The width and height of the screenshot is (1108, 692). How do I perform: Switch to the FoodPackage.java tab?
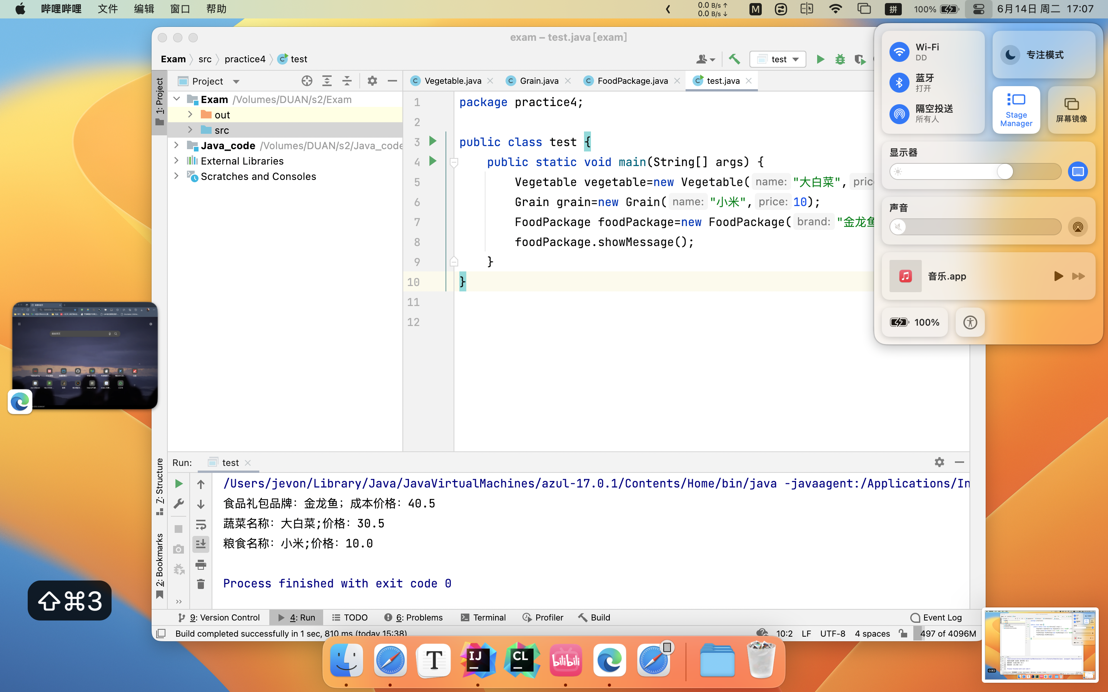tap(632, 81)
